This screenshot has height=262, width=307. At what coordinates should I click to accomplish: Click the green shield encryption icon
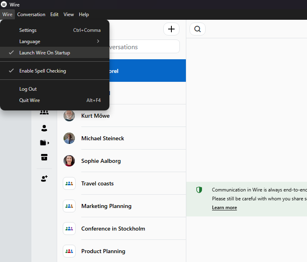[x=199, y=189]
